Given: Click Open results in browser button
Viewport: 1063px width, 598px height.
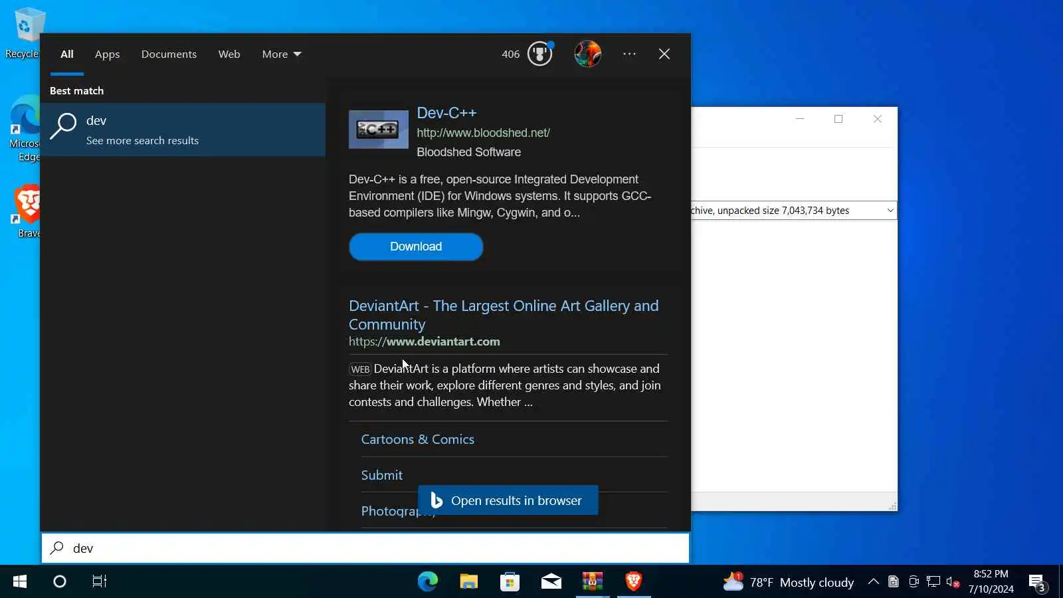Looking at the screenshot, I should click(x=508, y=500).
